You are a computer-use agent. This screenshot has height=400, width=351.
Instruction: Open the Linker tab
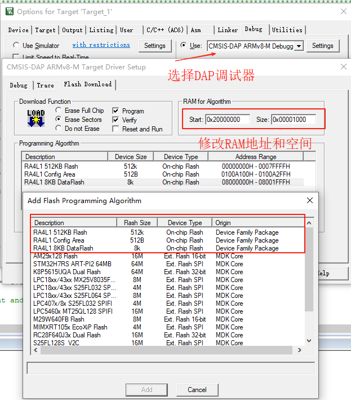pos(228,30)
